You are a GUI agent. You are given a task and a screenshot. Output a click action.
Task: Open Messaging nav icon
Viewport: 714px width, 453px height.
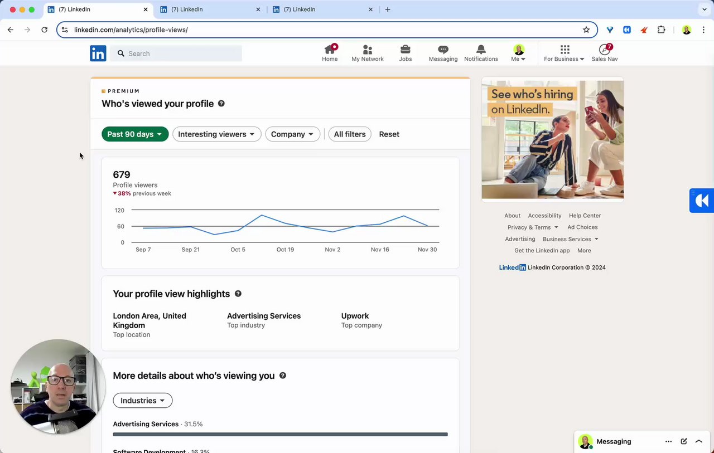point(443,53)
